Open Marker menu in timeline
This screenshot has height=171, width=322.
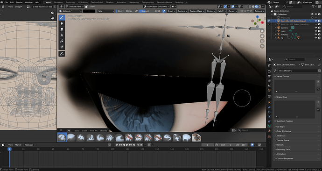click(x=18, y=145)
